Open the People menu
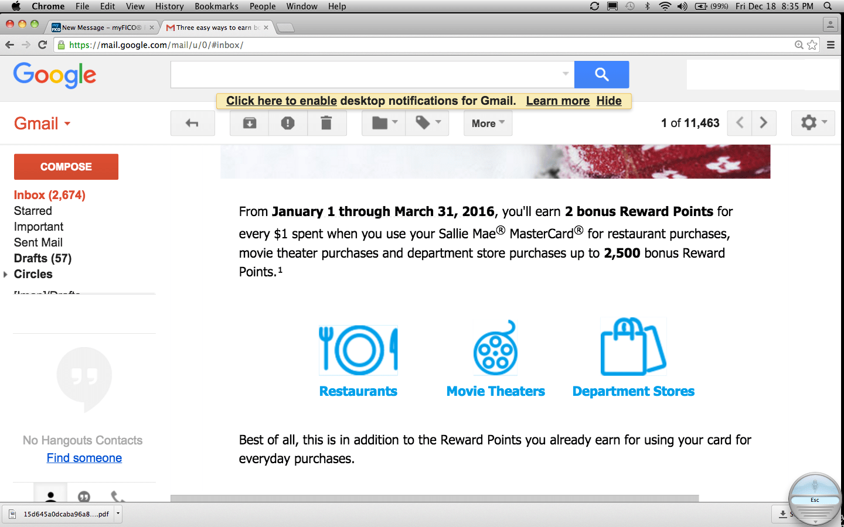Screen dimensions: 844x527 pyautogui.click(x=263, y=6)
